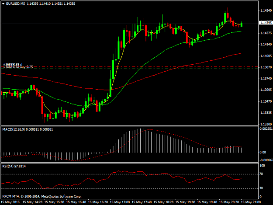Viewport: 273px width, 205px height.
Task: Click the 1.13335 price axis label
Action: coord(266,113)
